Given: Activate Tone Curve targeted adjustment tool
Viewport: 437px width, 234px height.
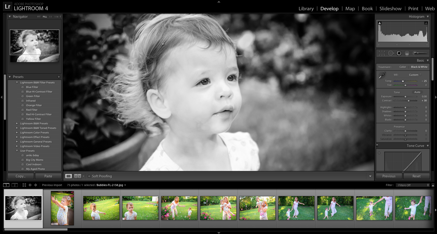Looking at the screenshot, I should pos(379,153).
